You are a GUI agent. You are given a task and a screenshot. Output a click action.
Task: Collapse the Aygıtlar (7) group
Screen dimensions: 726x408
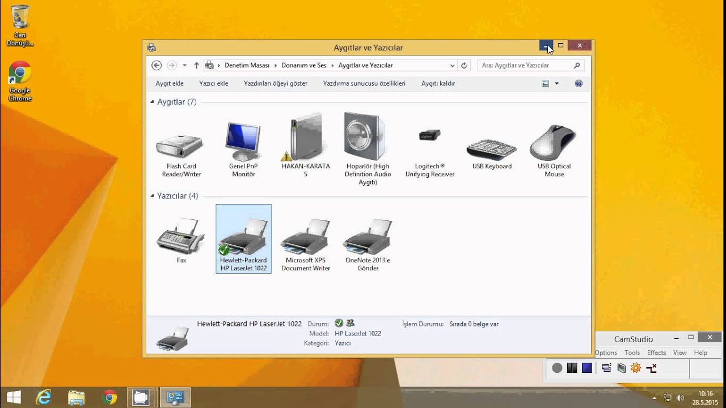[152, 102]
